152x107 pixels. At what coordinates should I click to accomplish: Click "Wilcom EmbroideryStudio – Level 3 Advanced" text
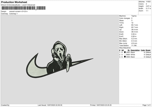pos(18,5)
